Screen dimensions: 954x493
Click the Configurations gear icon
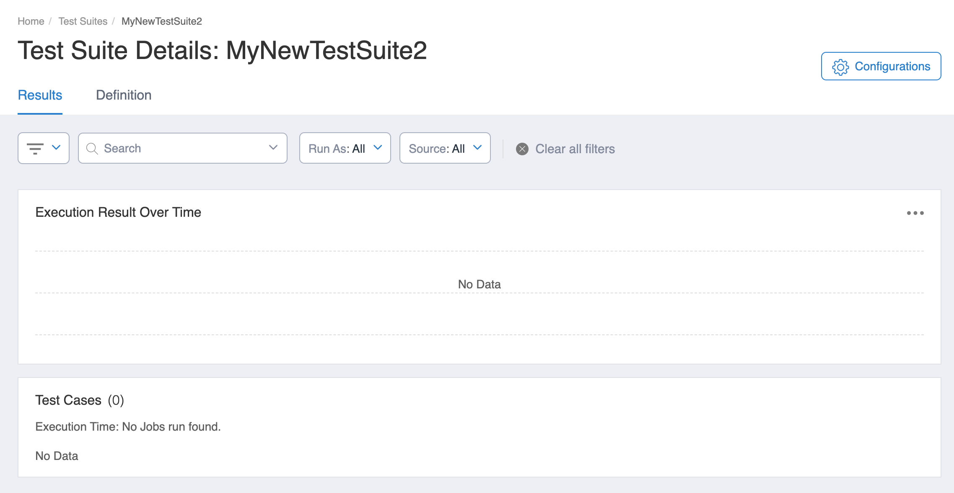click(840, 67)
